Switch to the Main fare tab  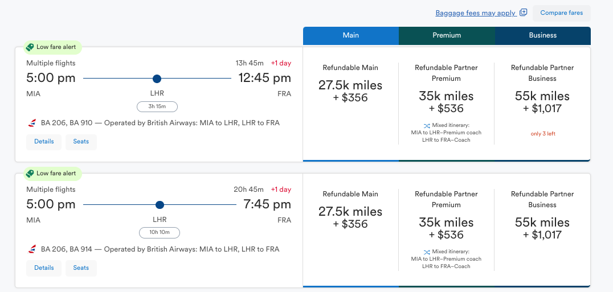point(350,35)
